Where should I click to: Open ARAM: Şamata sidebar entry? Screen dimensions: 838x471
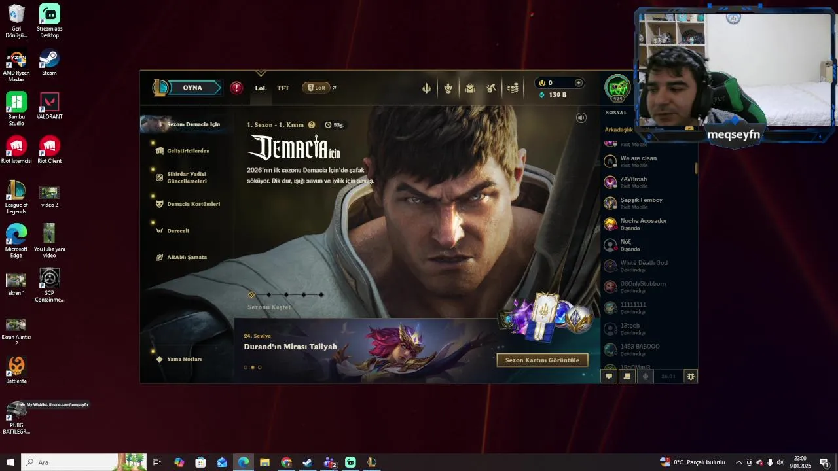181,258
